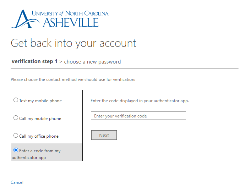Screen dimensions: 245x192
Task: Click the Enter the code displayed instruction text
Action: (140, 101)
